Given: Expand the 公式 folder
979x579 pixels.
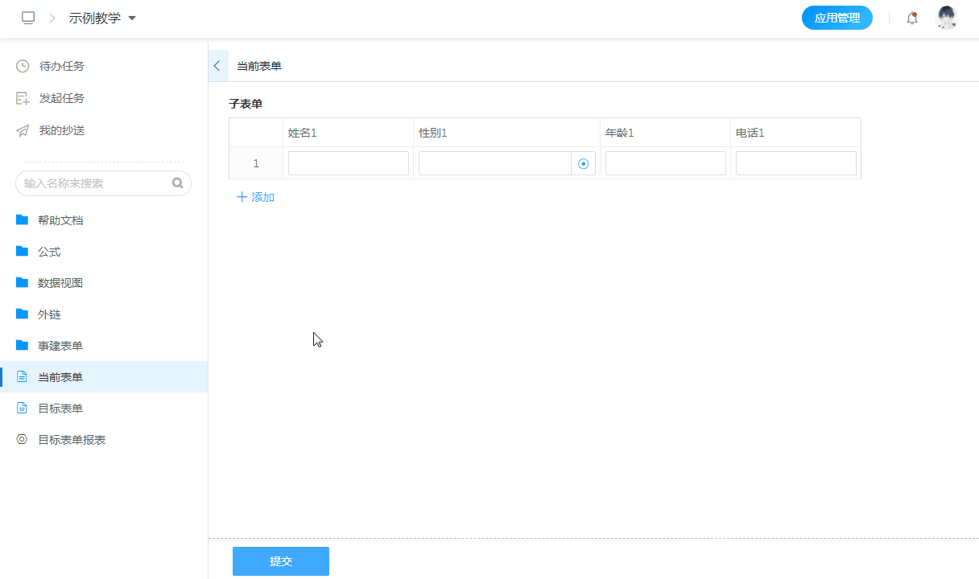Looking at the screenshot, I should pyautogui.click(x=49, y=252).
